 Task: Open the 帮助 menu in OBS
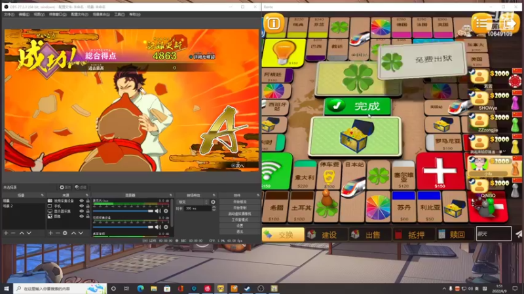pyautogui.click(x=135, y=14)
